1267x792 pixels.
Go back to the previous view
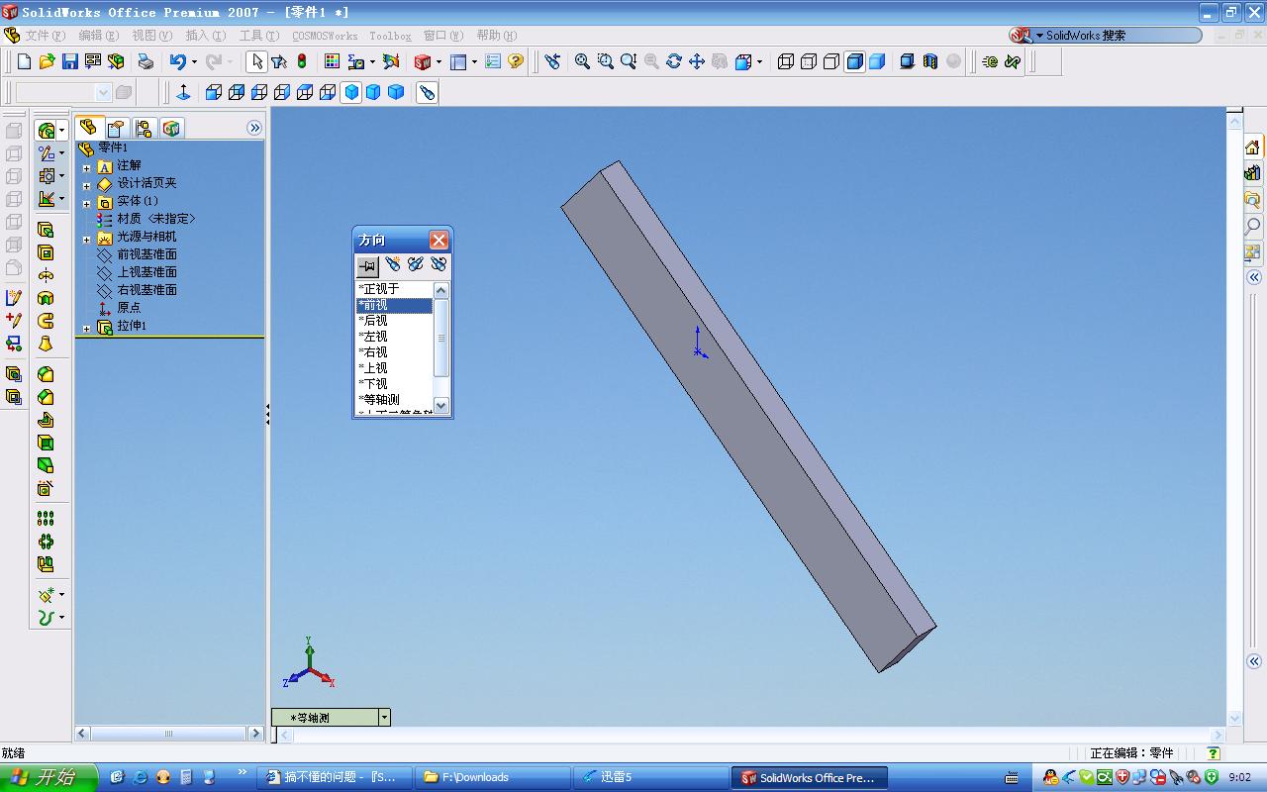point(552,61)
